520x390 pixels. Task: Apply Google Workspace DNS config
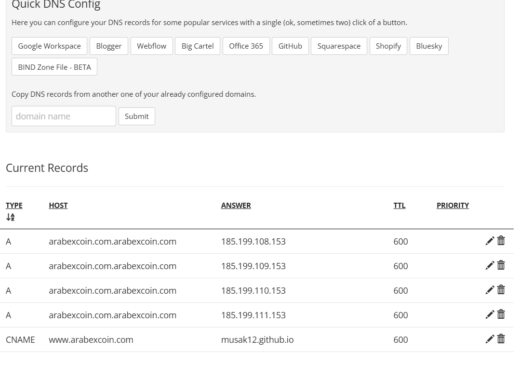tap(49, 46)
